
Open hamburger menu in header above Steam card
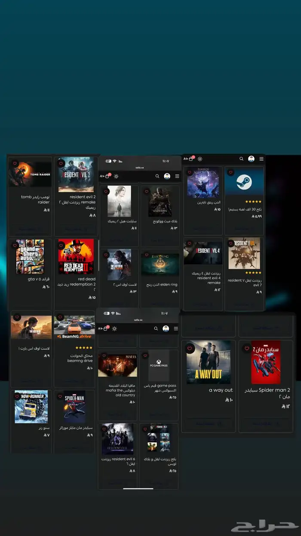tap(261, 159)
